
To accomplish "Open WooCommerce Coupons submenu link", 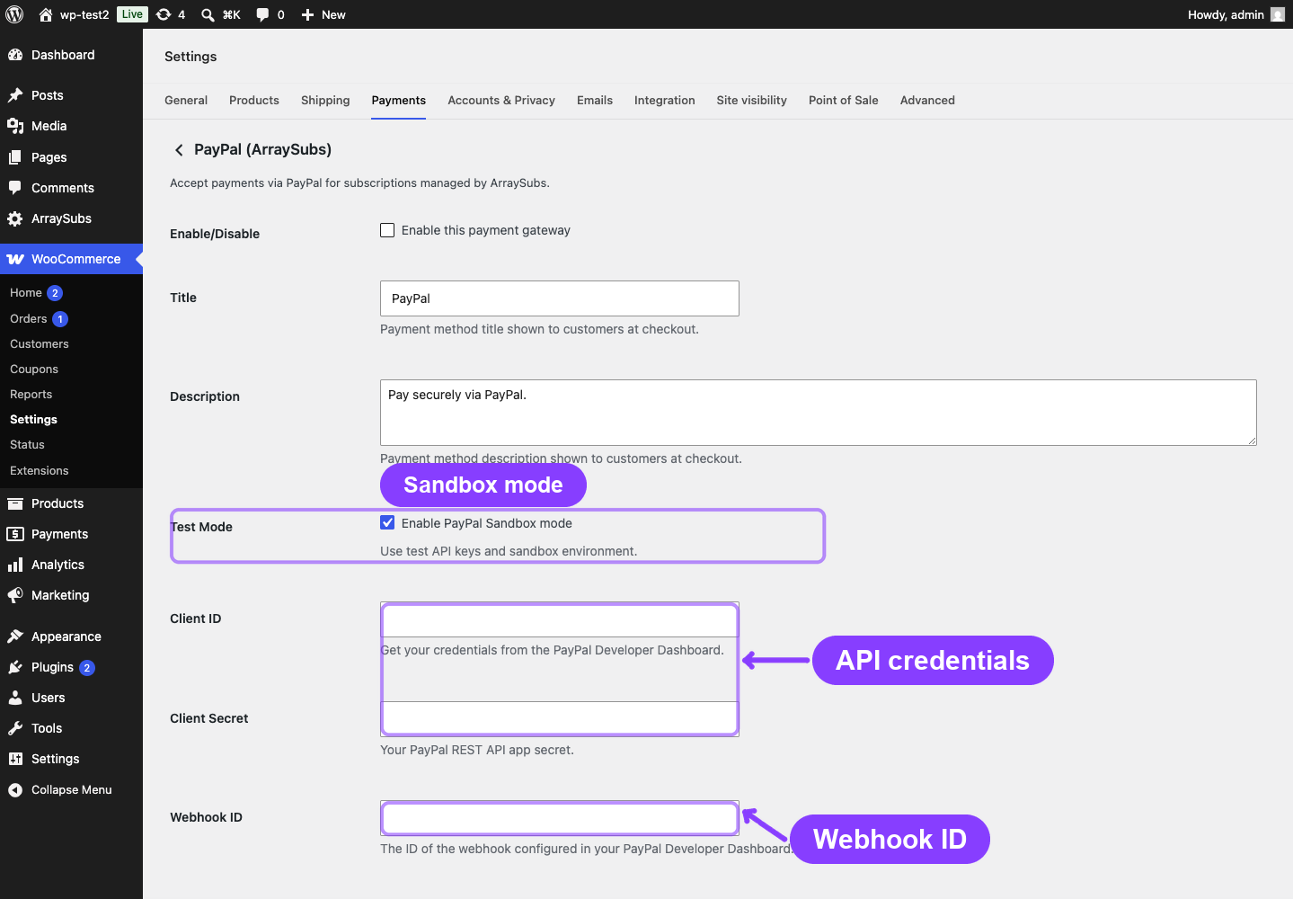I will tap(34, 369).
